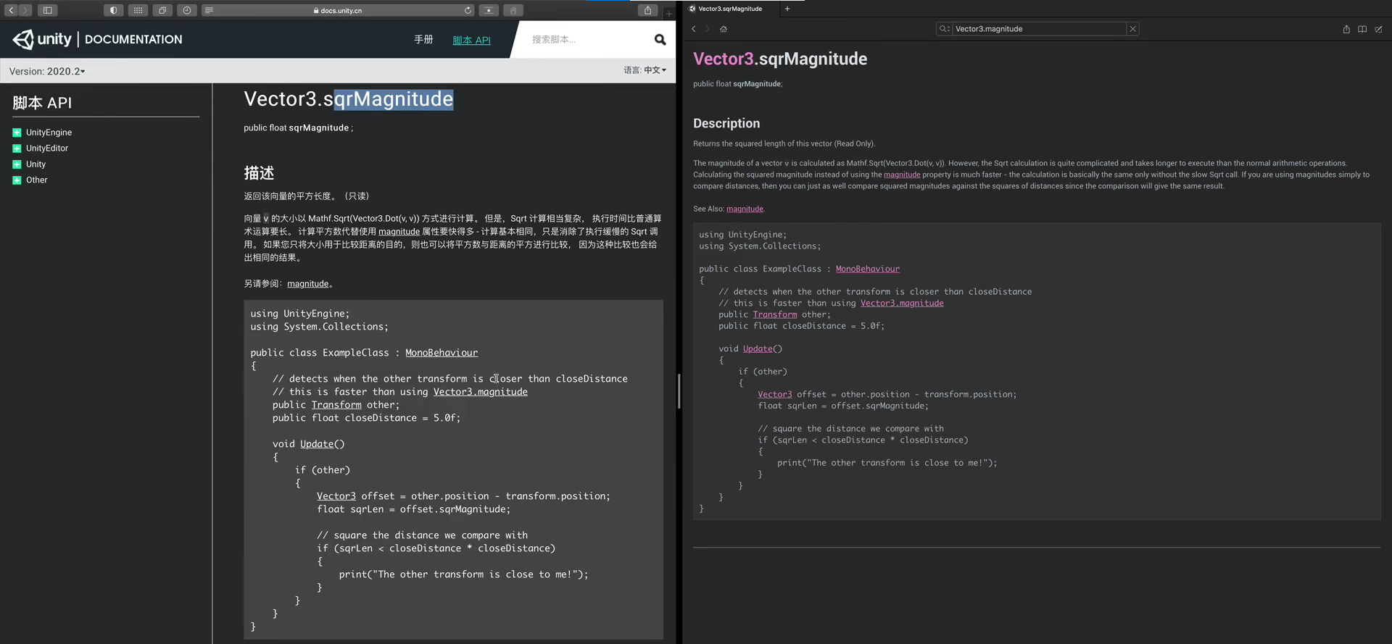Open the home page in the right window
Screen dimensions: 1392x644
point(724,29)
